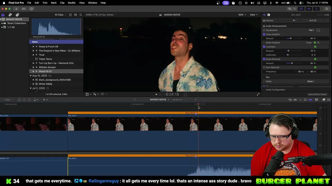This screenshot has height=186, width=332.
Task: Open Transform tool menu in viewer
Action: 88,94
